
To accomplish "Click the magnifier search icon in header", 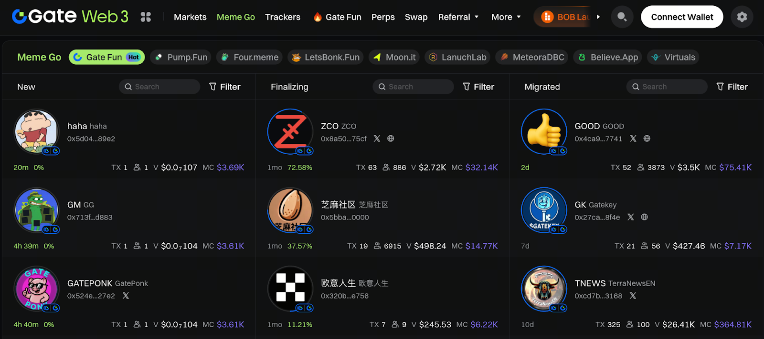I will [x=622, y=17].
